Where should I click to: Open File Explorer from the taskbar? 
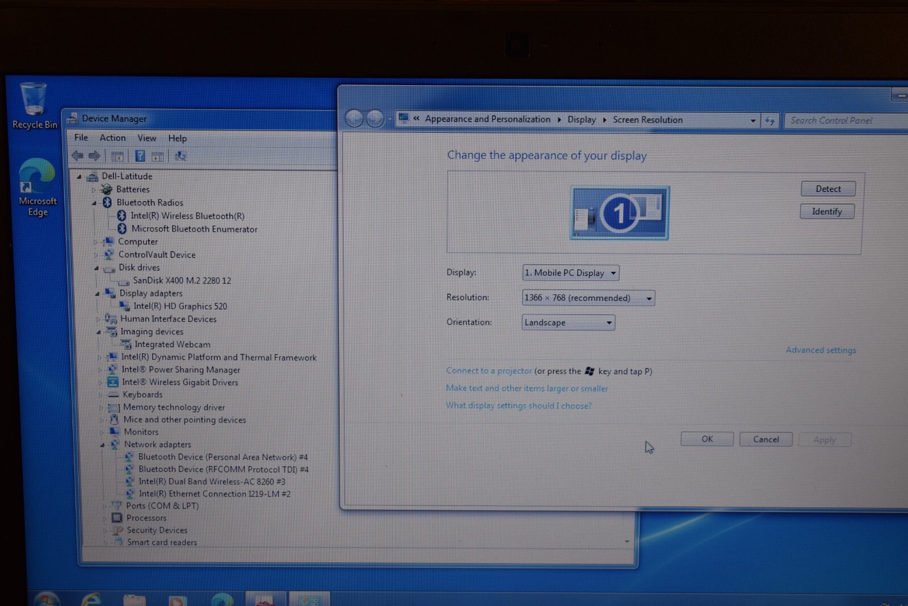click(x=134, y=600)
